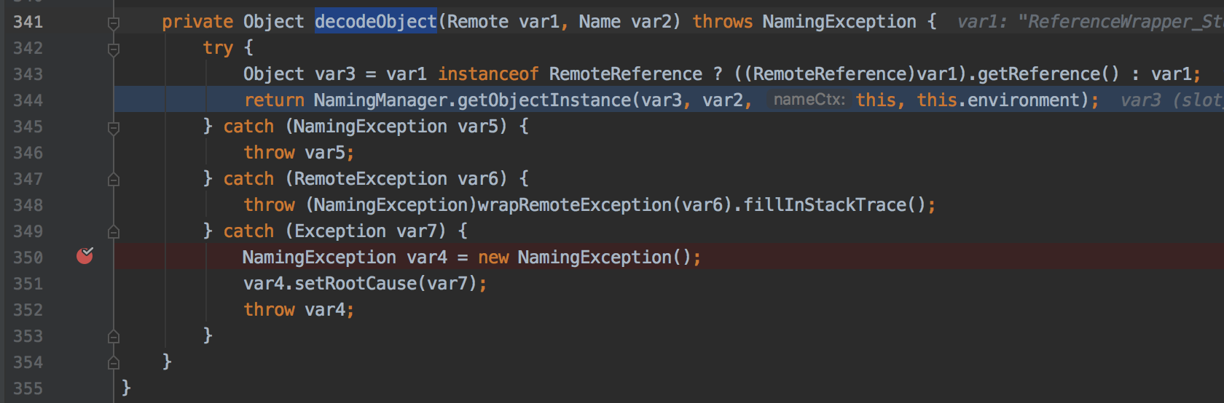The image size is (1224, 403).
Task: Click line number 350 in the gutter
Action: pos(28,258)
